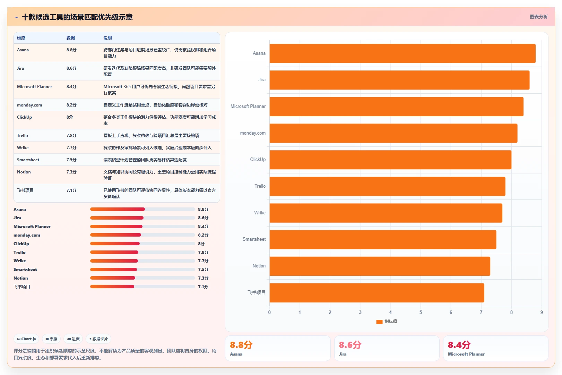Click the 7.1分 value beside 飞书项目's progress bar

[x=203, y=287]
